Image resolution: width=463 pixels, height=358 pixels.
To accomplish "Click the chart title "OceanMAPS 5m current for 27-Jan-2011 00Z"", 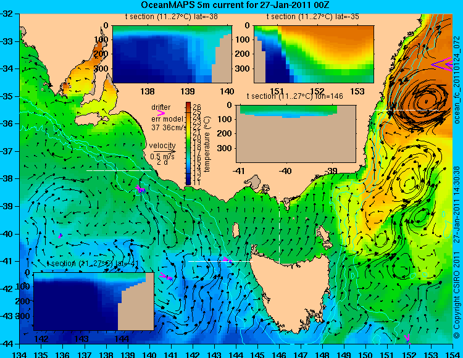I will point(235,5).
